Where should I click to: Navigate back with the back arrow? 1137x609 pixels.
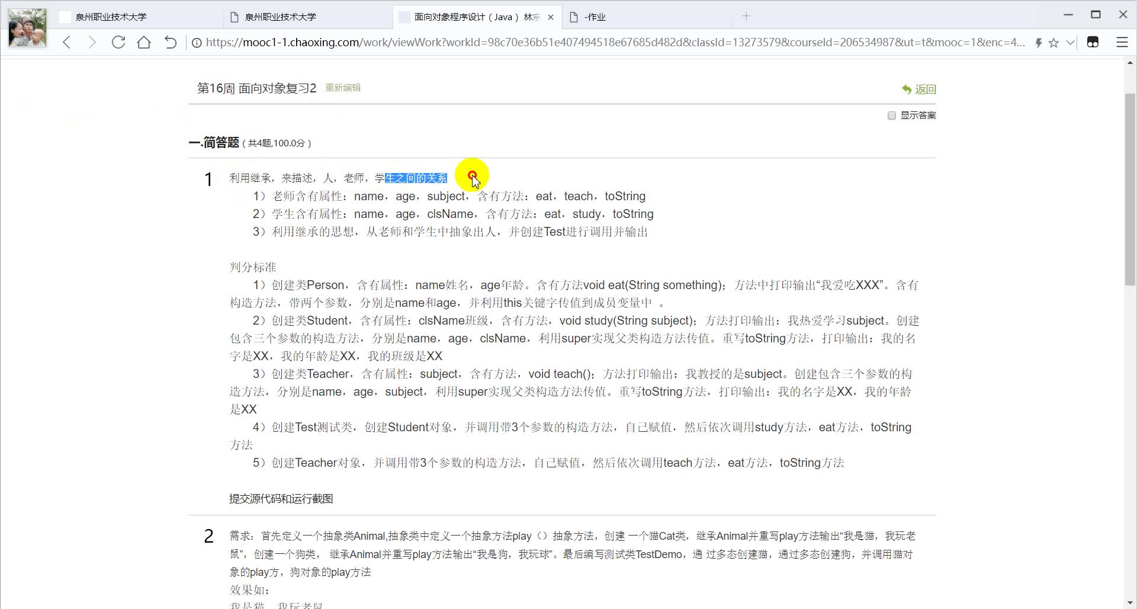tap(66, 42)
